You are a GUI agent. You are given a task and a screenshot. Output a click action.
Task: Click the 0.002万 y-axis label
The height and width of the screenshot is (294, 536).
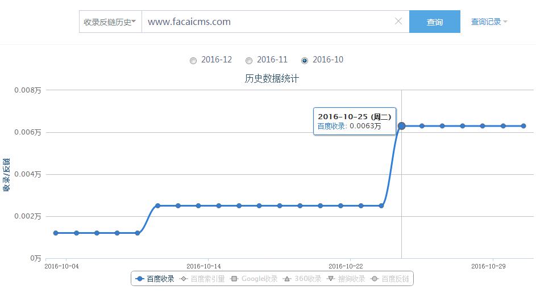point(28,216)
